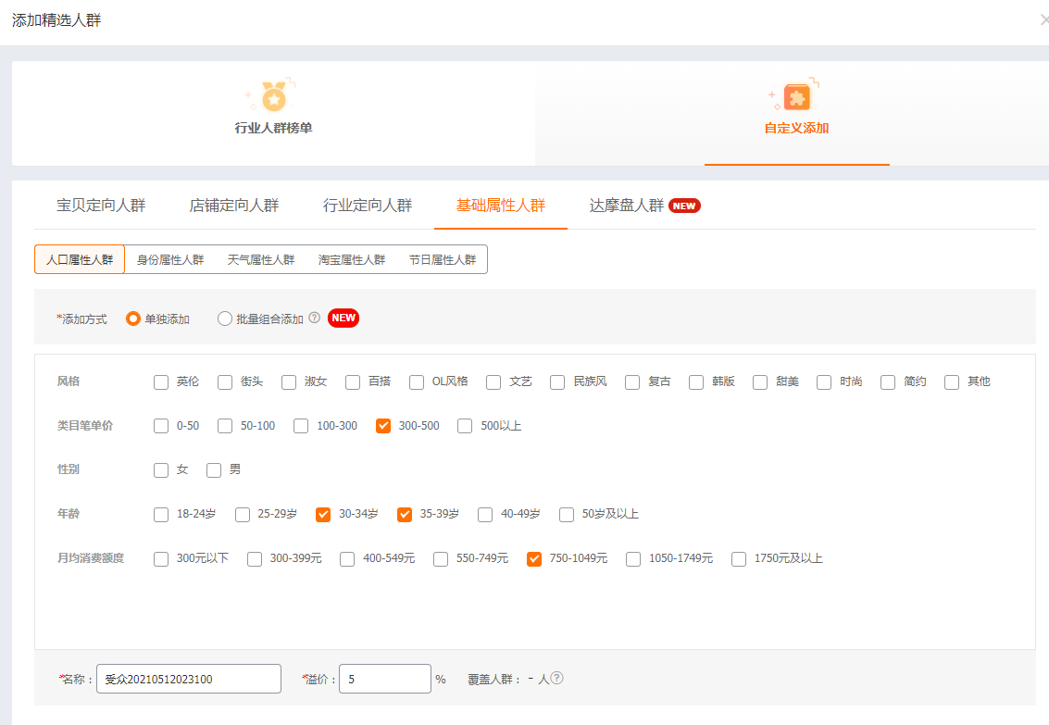Screen dimensions: 1049x725
Task: Click the 自定义添加 puzzle icon
Action: (x=797, y=97)
